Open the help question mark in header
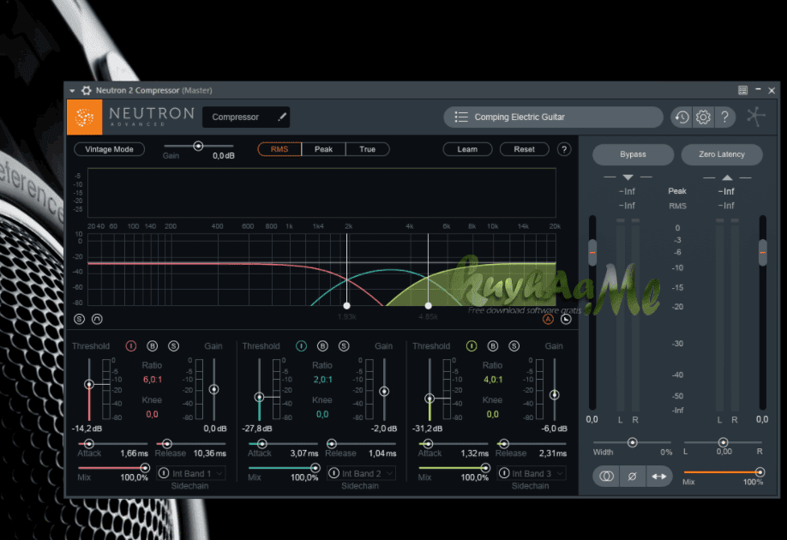The width and height of the screenshot is (787, 540). tap(724, 117)
